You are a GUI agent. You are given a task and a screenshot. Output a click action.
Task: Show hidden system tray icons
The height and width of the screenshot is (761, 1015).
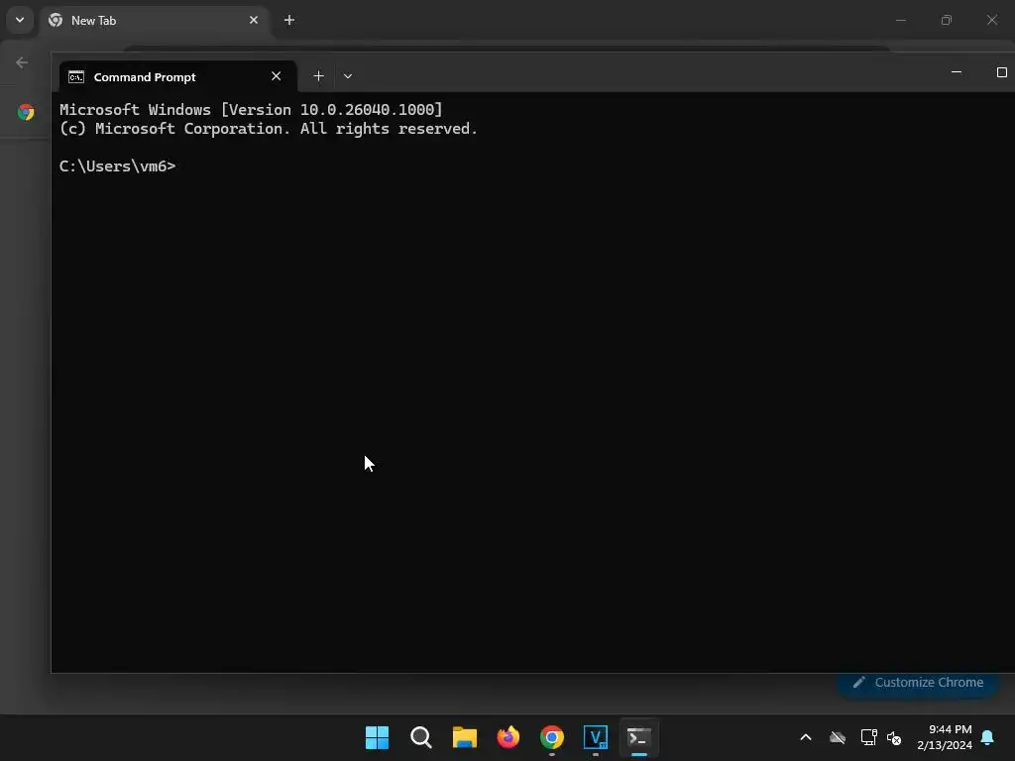[806, 737]
